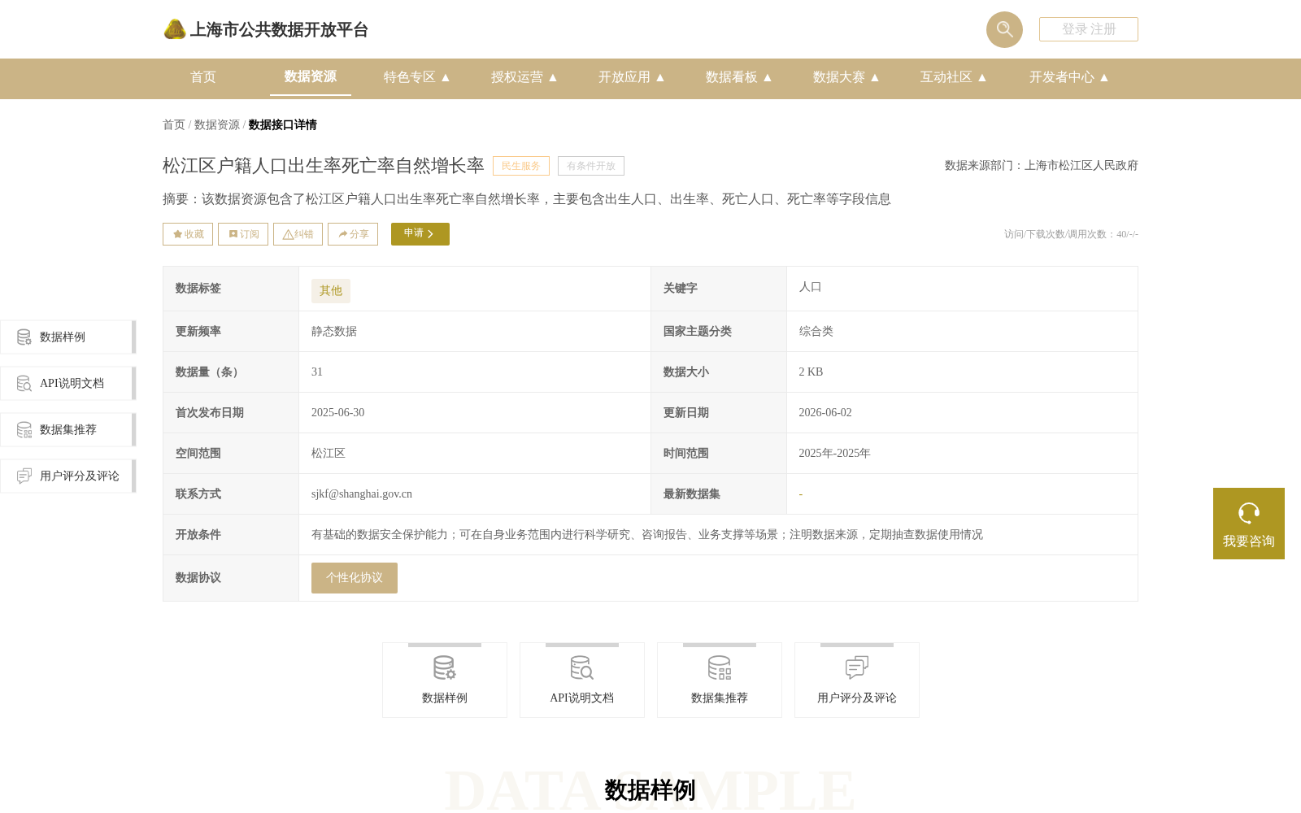This screenshot has width=1301, height=813.
Task: Click 其他 data tag
Action: tap(331, 291)
